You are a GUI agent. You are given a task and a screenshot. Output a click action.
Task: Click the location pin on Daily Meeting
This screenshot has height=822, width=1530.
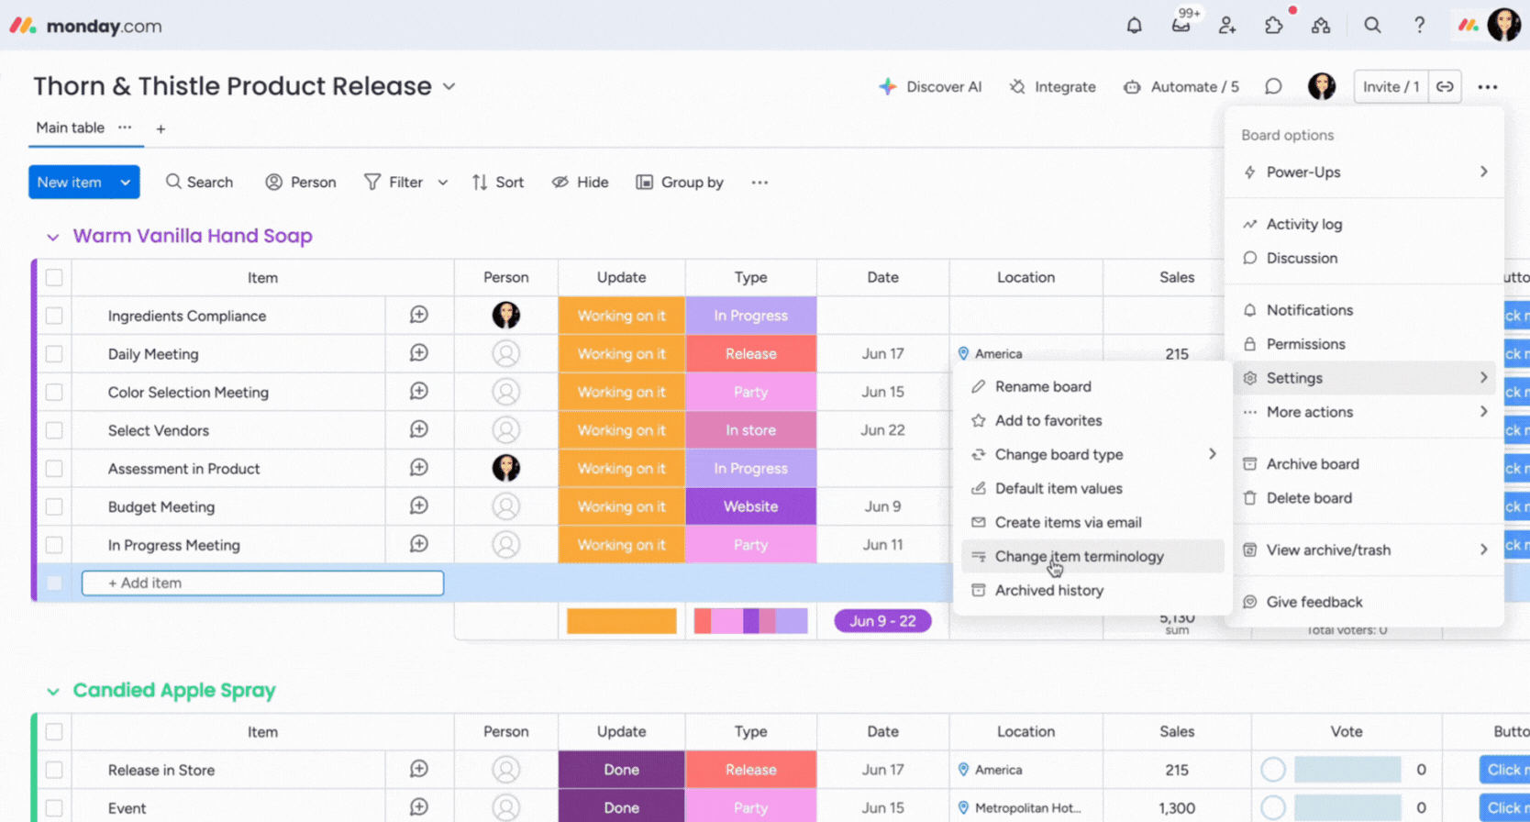point(963,353)
